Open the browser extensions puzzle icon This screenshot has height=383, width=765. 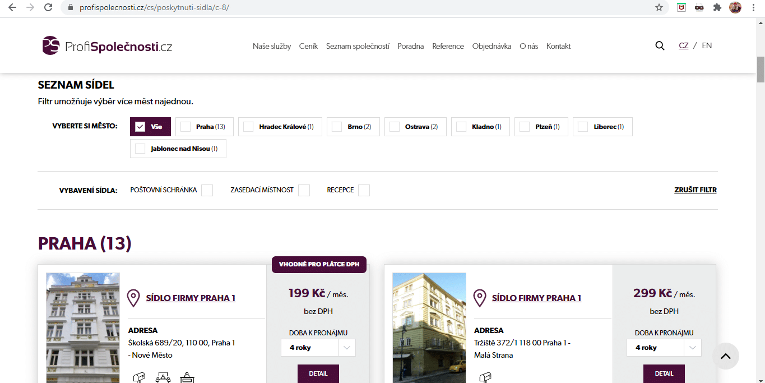[717, 7]
